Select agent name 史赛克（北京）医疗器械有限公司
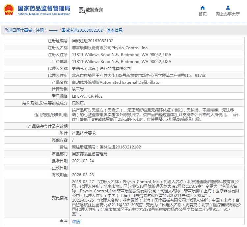Image resolution: width=247 pixels, height=227 pixels. tap(102, 69)
